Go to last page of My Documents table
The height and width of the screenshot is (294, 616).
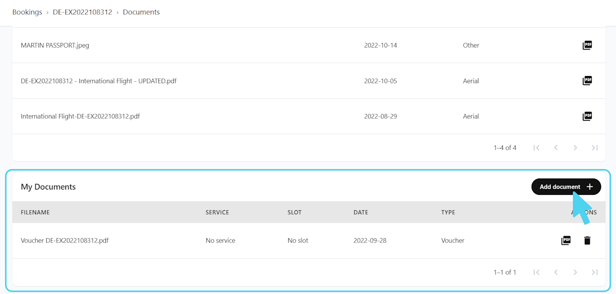tap(595, 272)
